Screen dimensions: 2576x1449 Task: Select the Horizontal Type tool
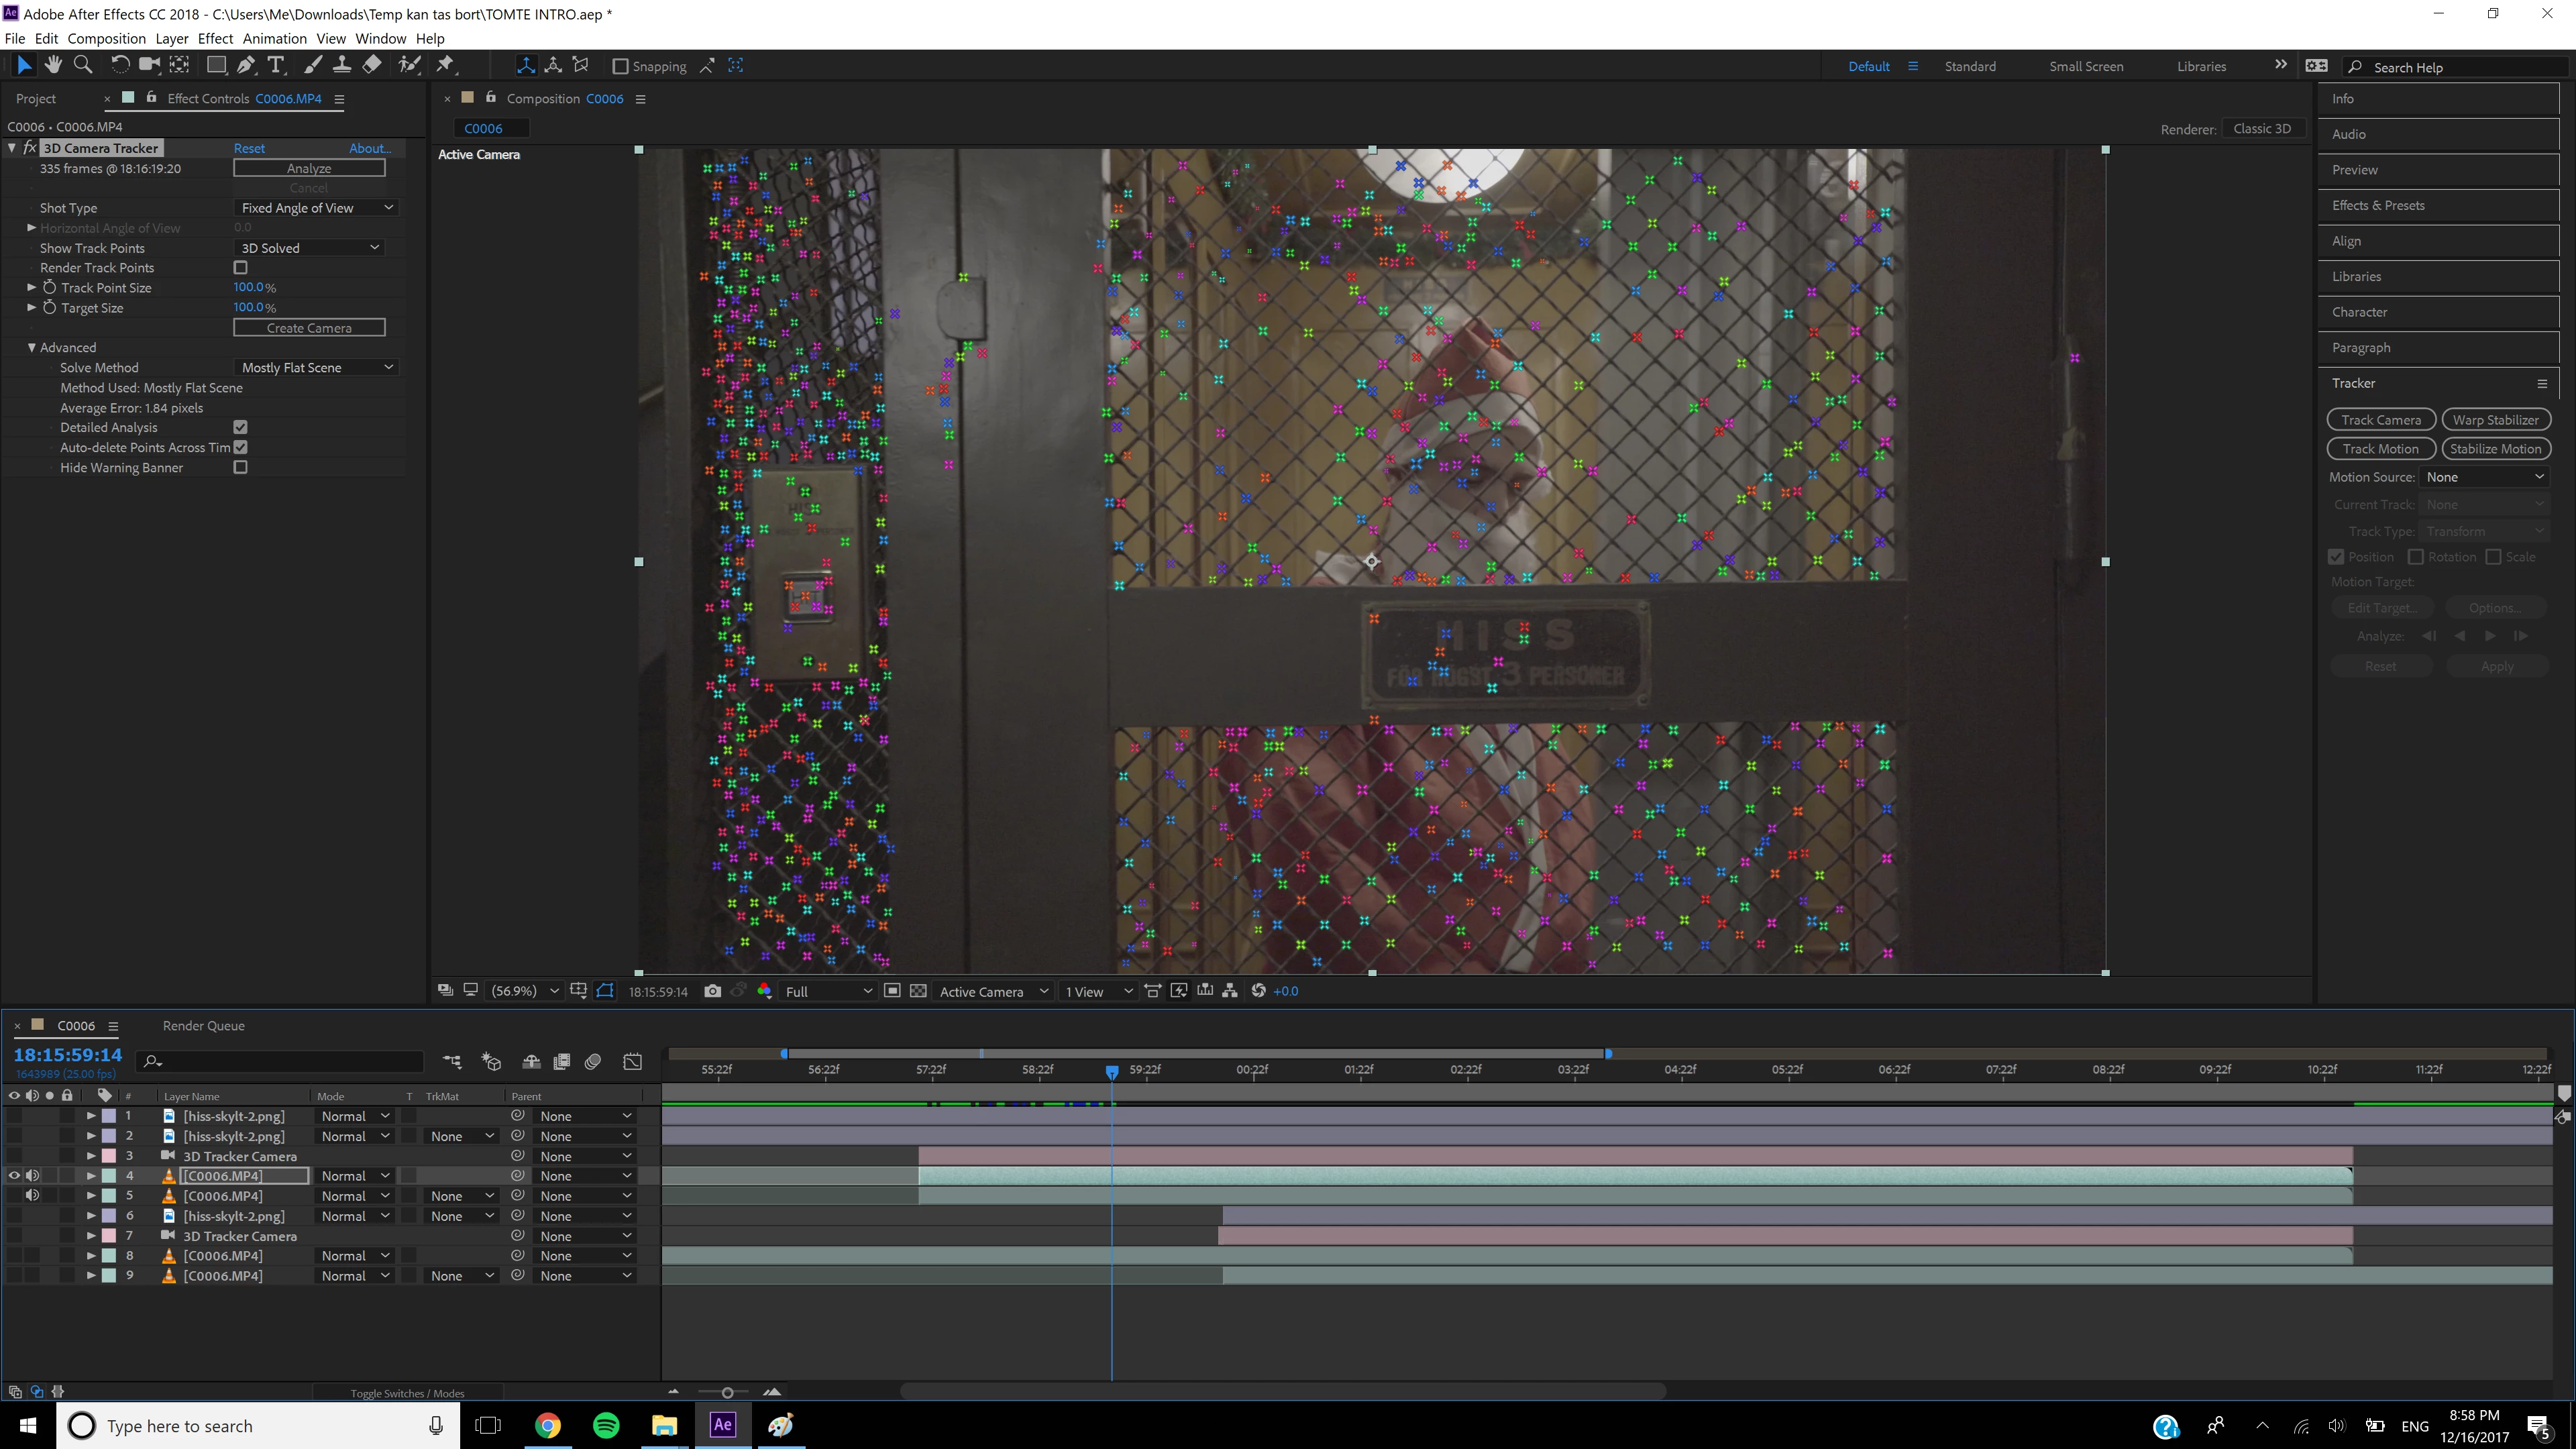(276, 65)
